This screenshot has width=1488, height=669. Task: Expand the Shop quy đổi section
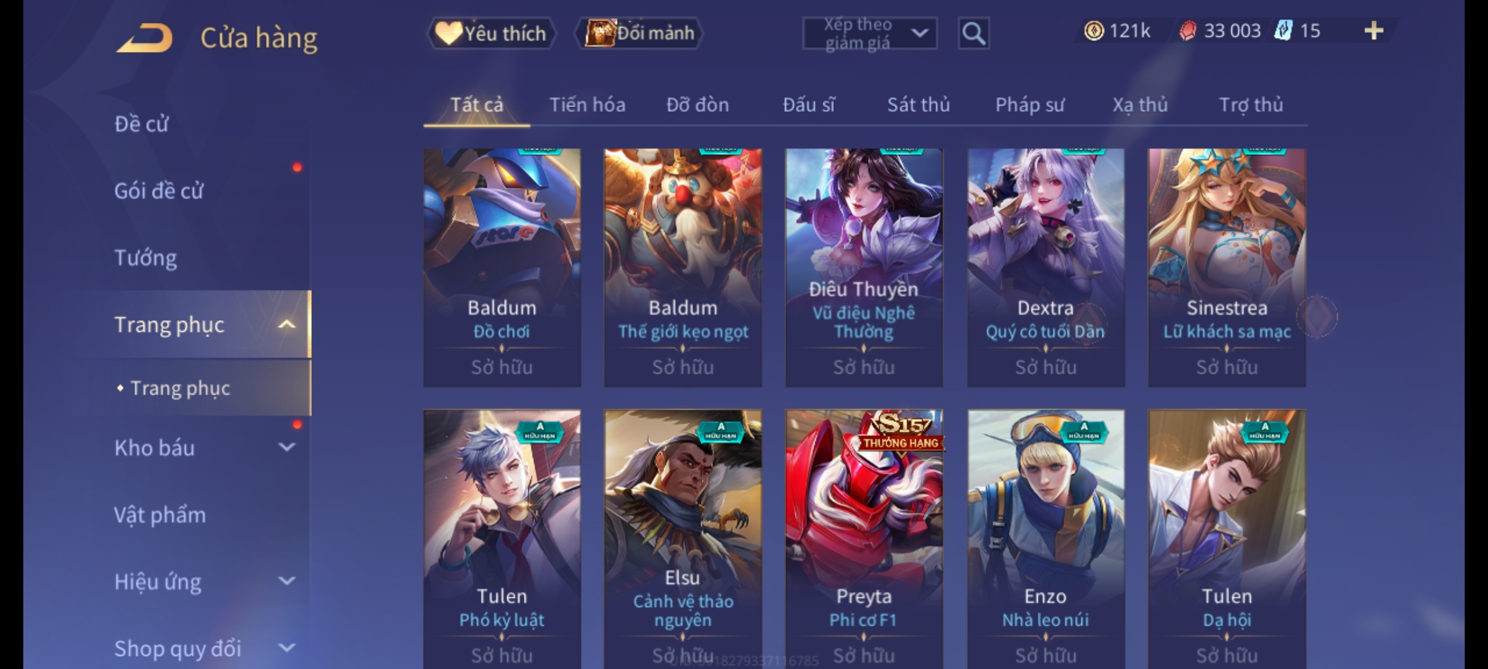point(286,648)
